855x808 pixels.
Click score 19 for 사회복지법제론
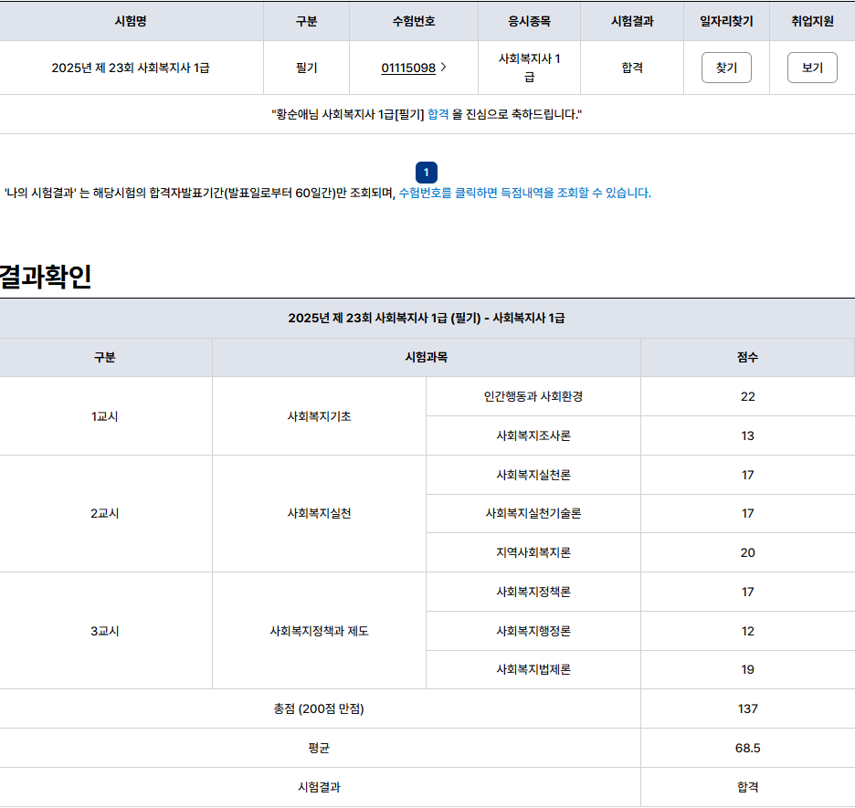point(747,669)
